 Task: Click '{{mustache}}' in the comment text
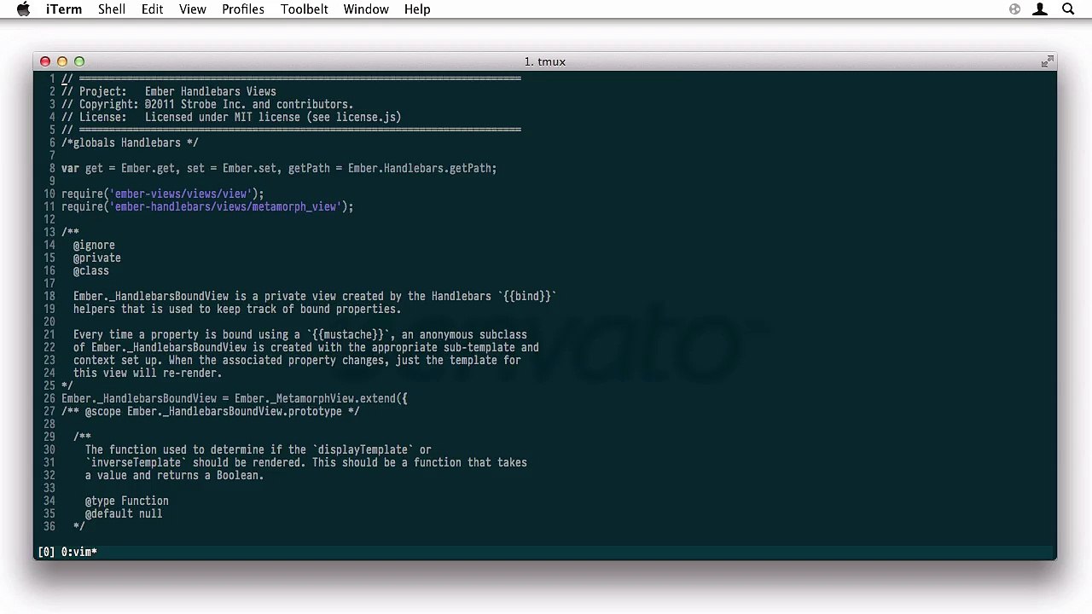tap(348, 334)
